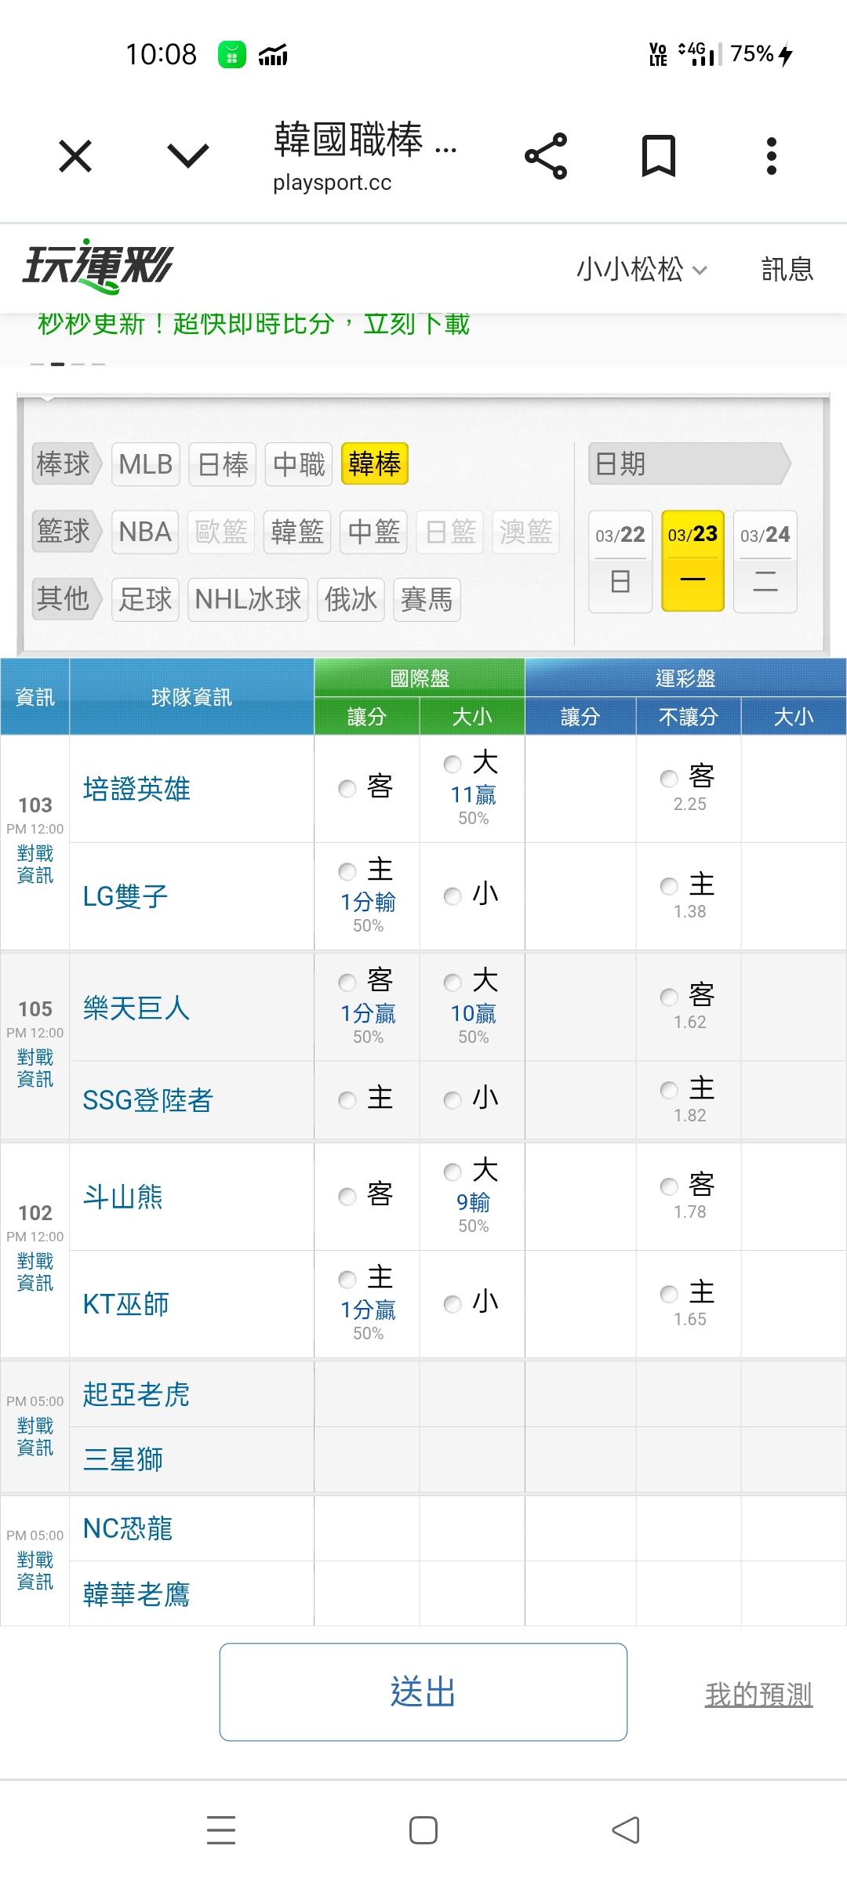Open 訊息 messages link
Screen dimensions: 847x1882
[x=787, y=270]
